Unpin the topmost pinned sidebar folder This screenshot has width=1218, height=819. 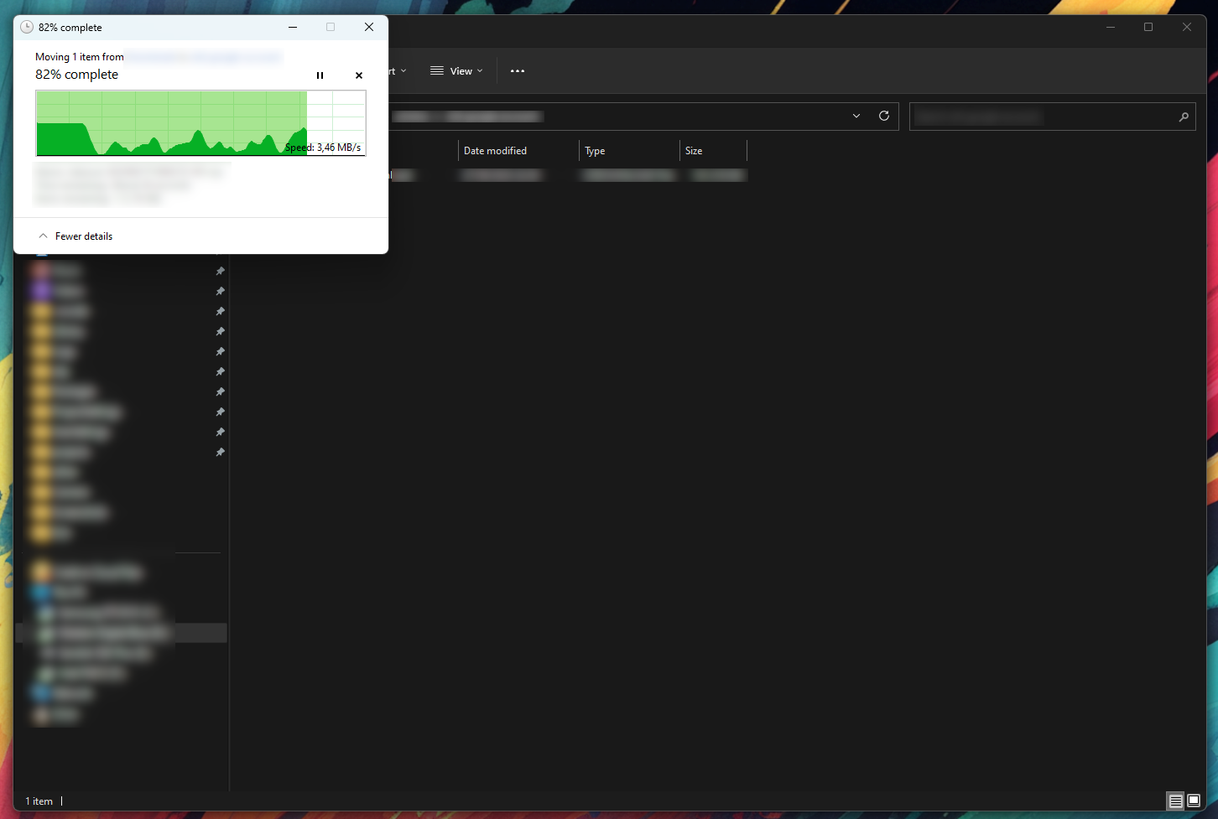pyautogui.click(x=220, y=271)
